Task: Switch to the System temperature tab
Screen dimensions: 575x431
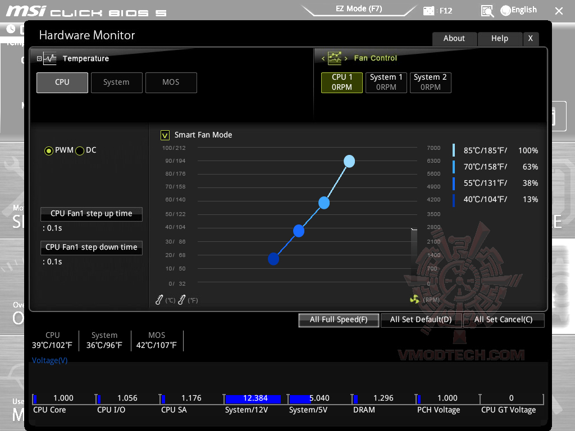Action: (116, 82)
